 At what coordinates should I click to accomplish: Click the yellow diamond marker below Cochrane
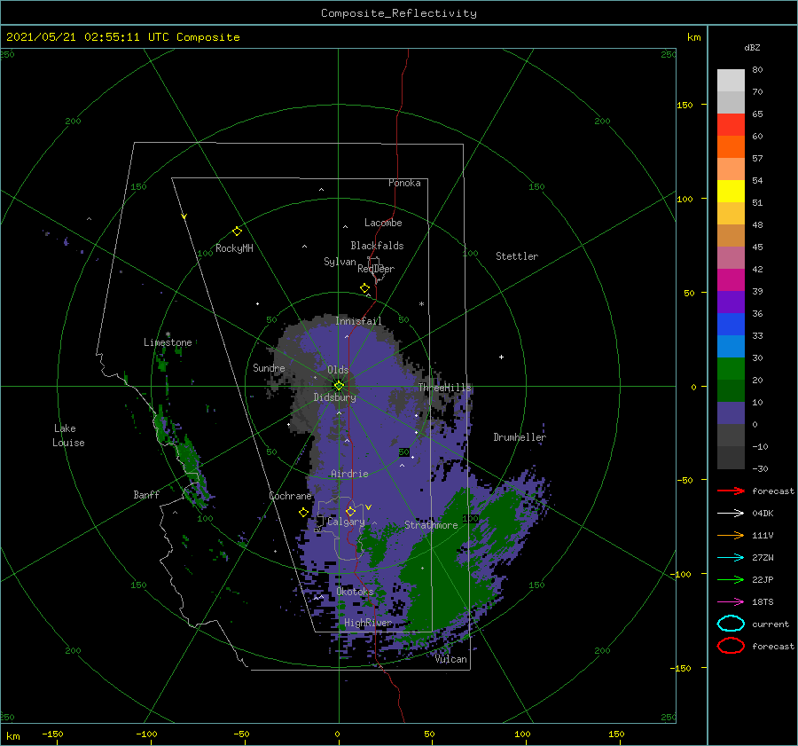[x=303, y=513]
